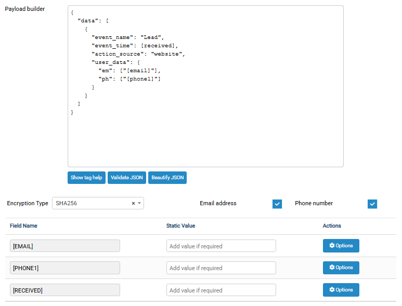
Task: Click gear icon in EMAIL row Options
Action: [332, 246]
